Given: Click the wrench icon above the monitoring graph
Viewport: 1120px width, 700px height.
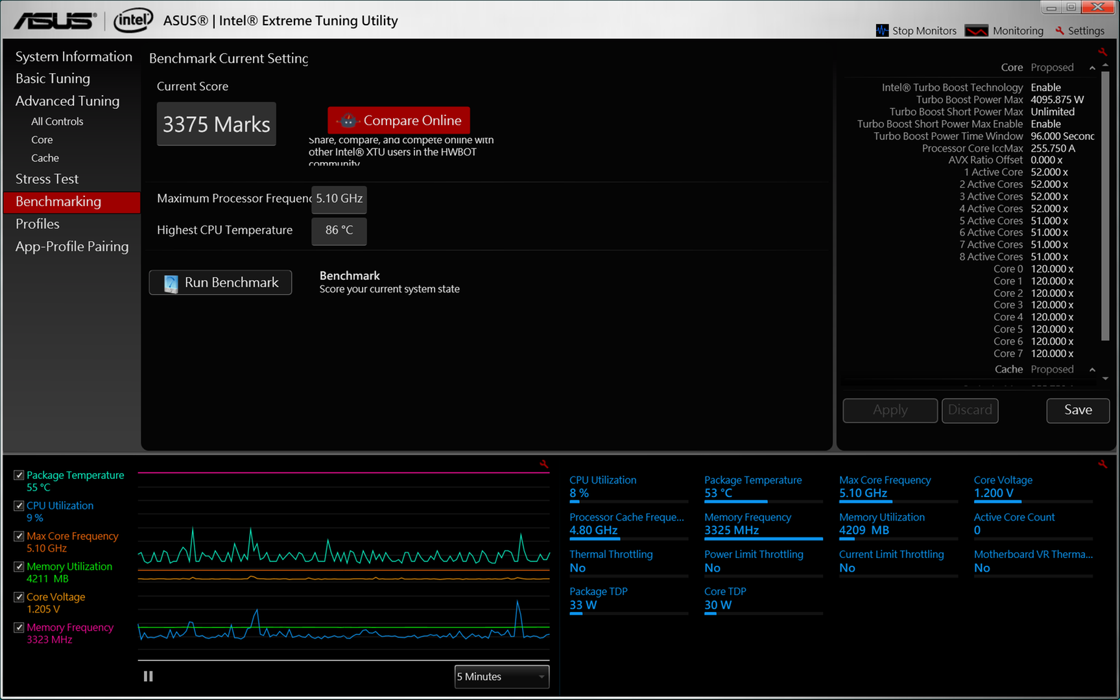Looking at the screenshot, I should [x=544, y=464].
